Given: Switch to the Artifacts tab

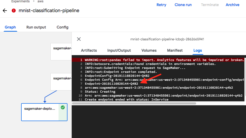Looking at the screenshot, I should click(x=89, y=50).
